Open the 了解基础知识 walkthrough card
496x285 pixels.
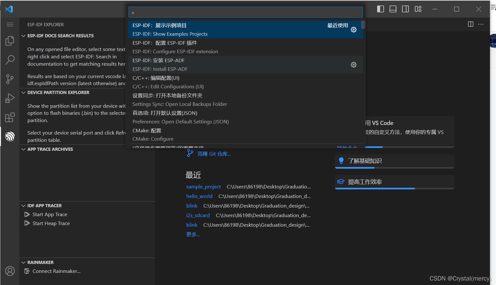click(395, 161)
